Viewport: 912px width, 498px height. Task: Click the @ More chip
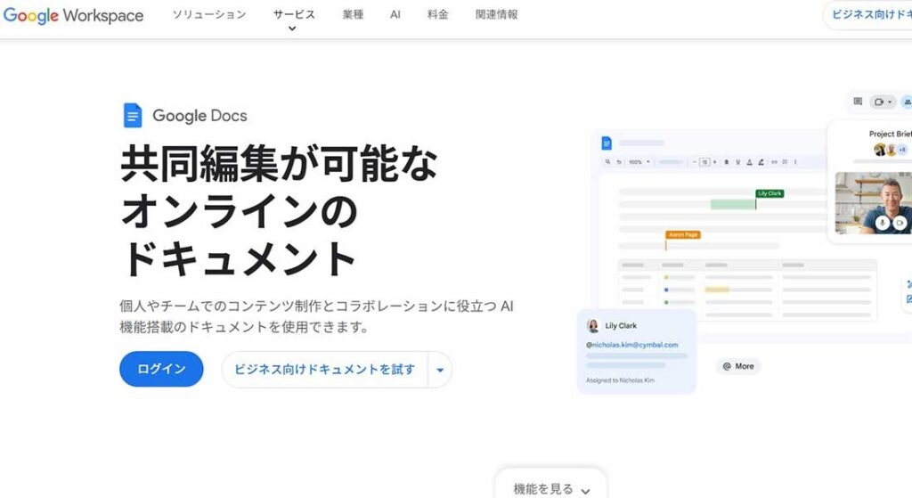click(738, 366)
